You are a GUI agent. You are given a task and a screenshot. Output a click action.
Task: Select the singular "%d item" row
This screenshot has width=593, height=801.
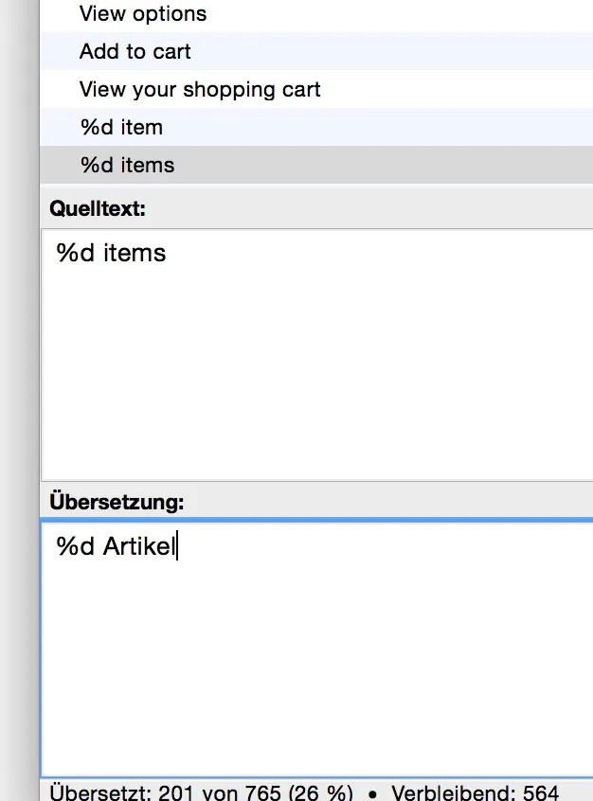[316, 127]
